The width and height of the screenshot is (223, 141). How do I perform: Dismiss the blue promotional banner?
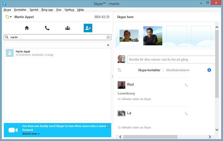(x=108, y=126)
